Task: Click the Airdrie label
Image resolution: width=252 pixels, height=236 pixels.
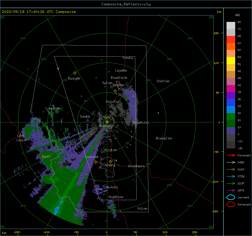Action: tap(110, 150)
